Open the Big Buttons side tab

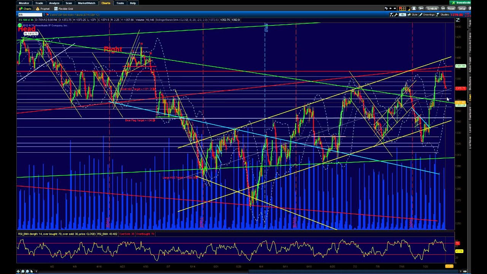(470, 83)
